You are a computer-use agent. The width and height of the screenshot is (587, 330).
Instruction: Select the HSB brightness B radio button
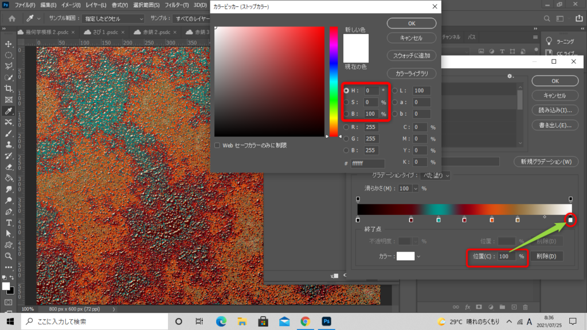pyautogui.click(x=346, y=114)
